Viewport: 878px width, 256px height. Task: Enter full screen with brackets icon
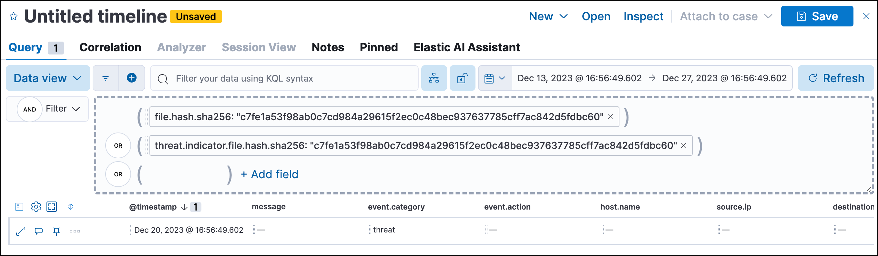click(52, 207)
